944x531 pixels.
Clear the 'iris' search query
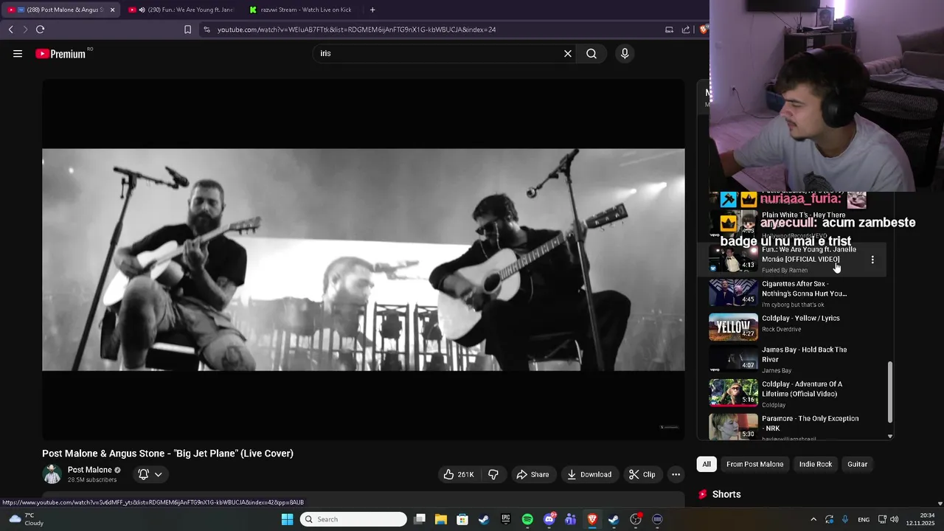568,54
